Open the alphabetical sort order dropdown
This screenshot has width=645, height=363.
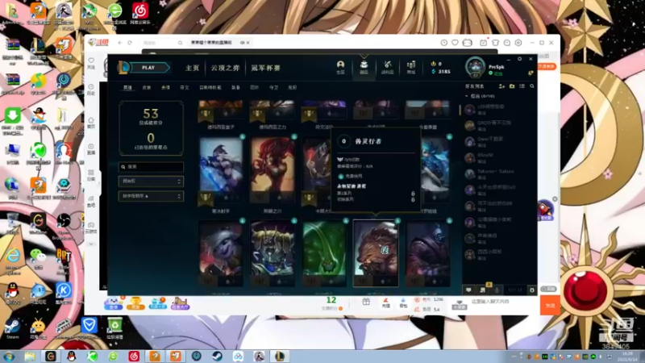click(x=151, y=196)
